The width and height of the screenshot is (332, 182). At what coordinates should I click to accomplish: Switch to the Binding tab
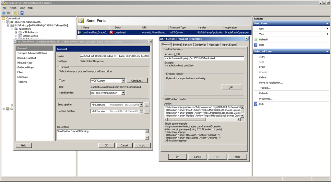pos(177,45)
